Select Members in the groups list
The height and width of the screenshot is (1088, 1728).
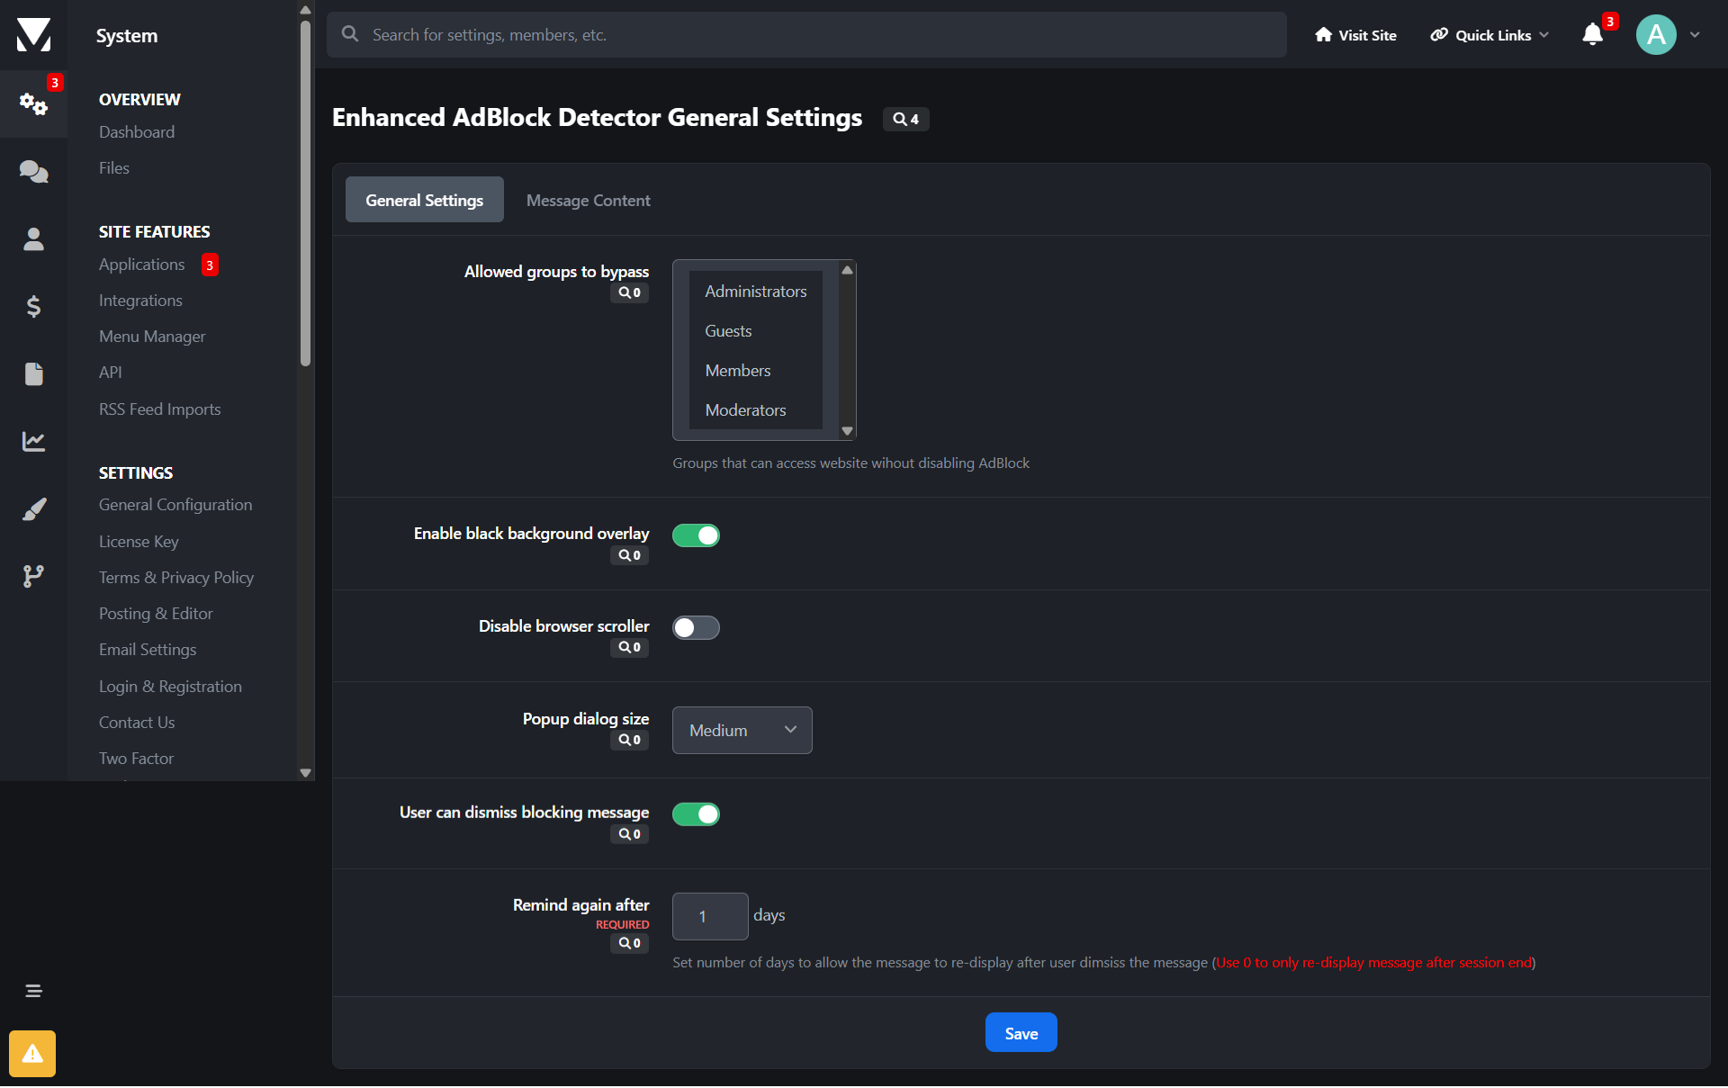(x=755, y=371)
